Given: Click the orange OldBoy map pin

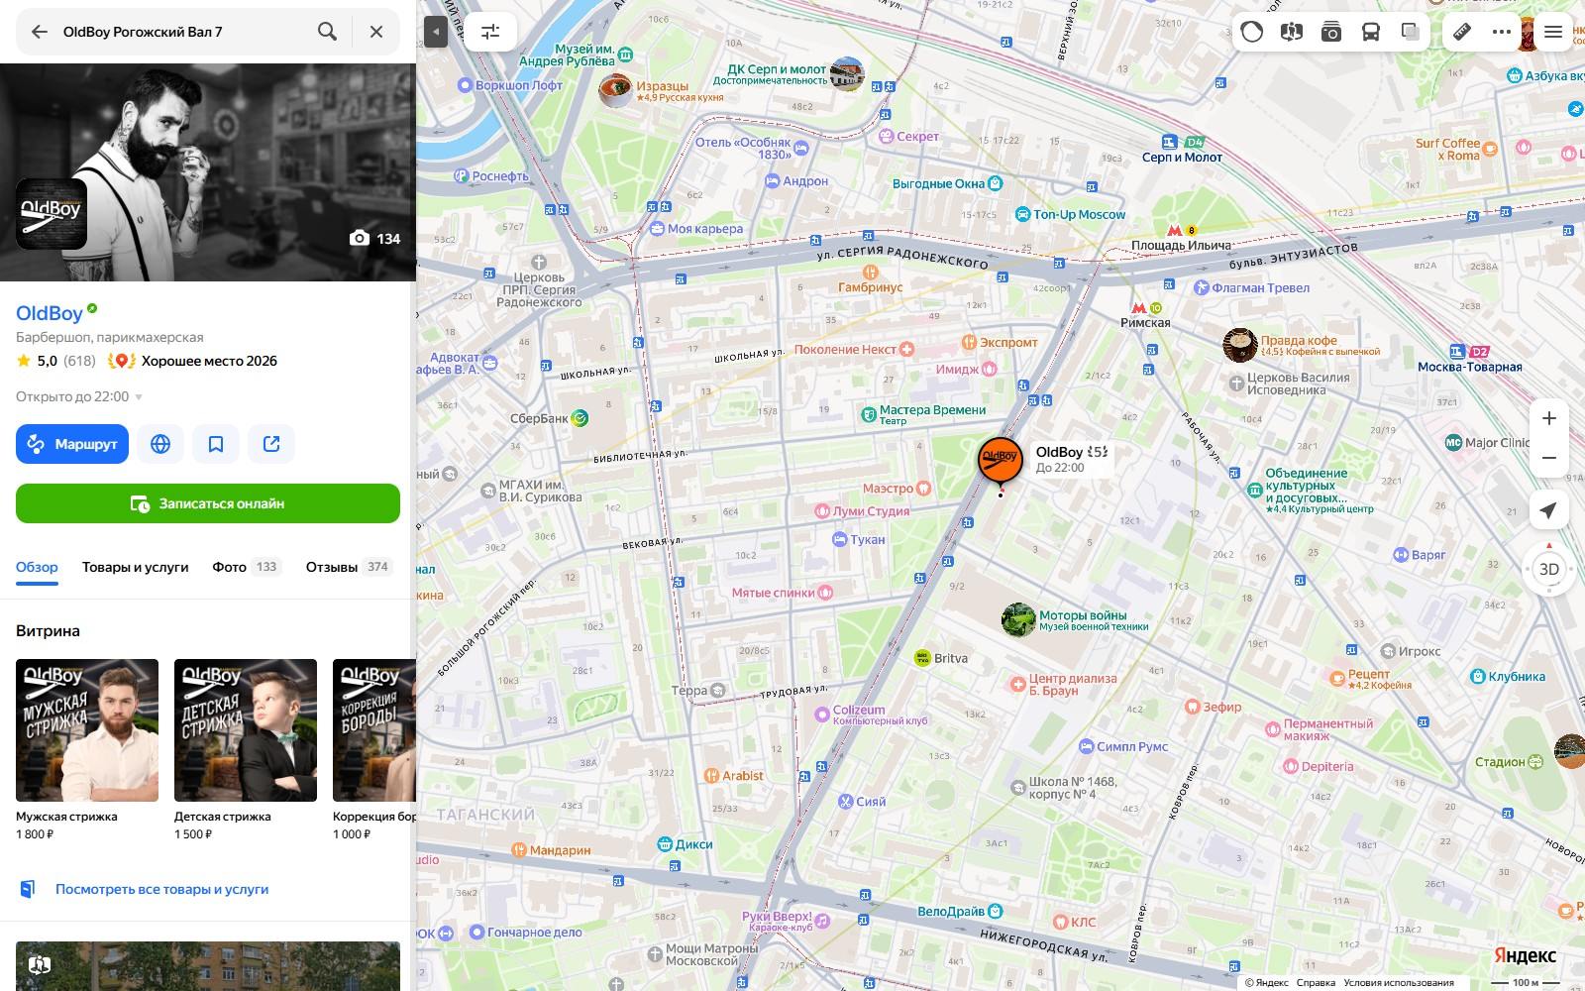Looking at the screenshot, I should pyautogui.click(x=1001, y=461).
